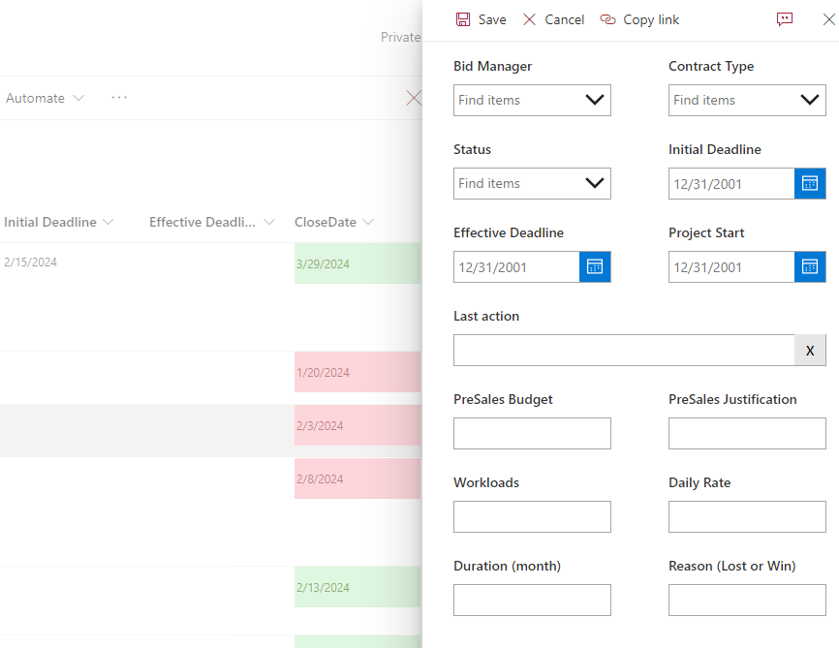
Task: Expand the Automate chevron
Action: coord(78,98)
